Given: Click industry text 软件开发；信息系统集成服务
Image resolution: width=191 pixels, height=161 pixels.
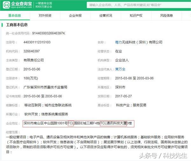Looking at the screenshot, I should click(x=46, y=114).
